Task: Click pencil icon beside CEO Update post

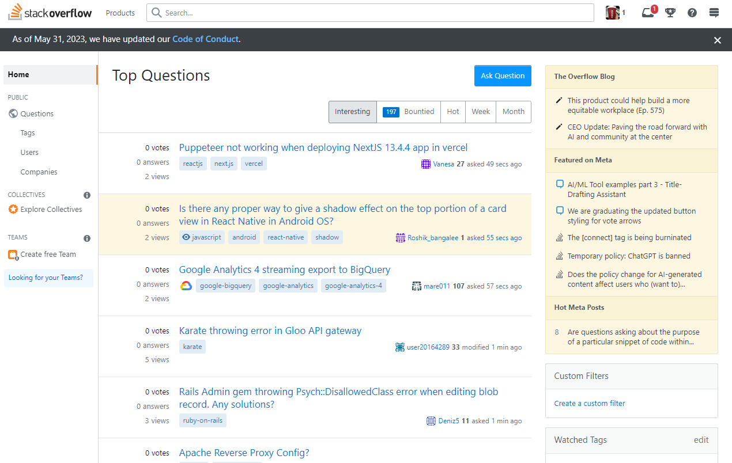Action: [x=559, y=127]
